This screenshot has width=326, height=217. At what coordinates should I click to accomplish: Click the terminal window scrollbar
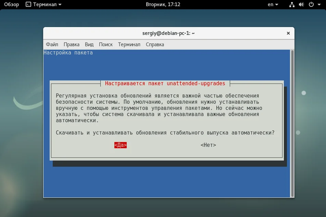(292, 124)
